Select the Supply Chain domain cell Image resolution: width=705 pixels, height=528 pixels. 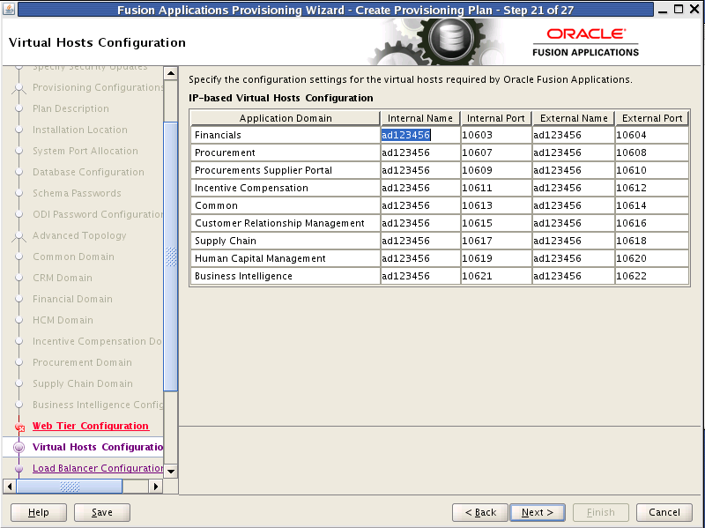[x=286, y=241]
